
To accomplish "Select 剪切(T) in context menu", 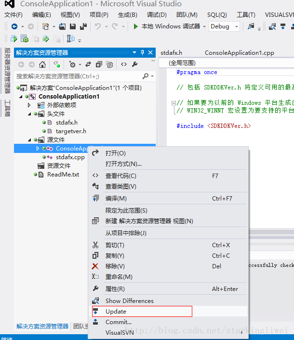I will pyautogui.click(x=168, y=245).
